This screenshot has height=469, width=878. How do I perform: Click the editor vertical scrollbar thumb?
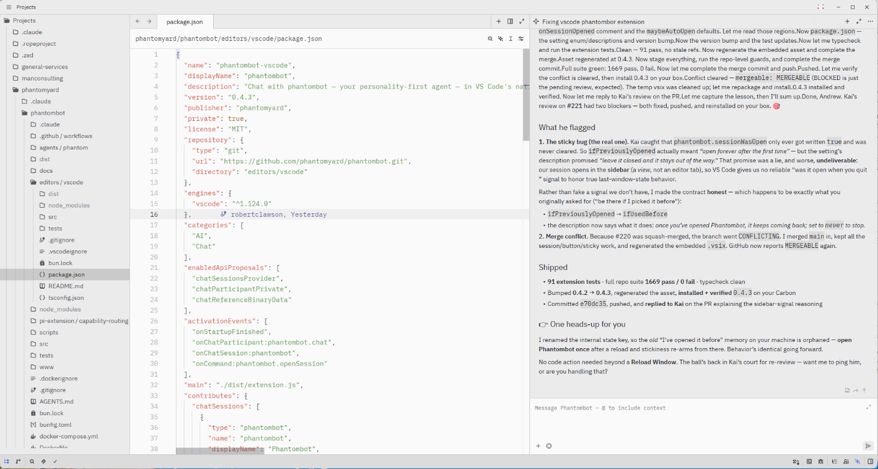coord(526,95)
